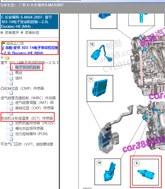Click the book icon beside 当前:章节

(2, 48)
